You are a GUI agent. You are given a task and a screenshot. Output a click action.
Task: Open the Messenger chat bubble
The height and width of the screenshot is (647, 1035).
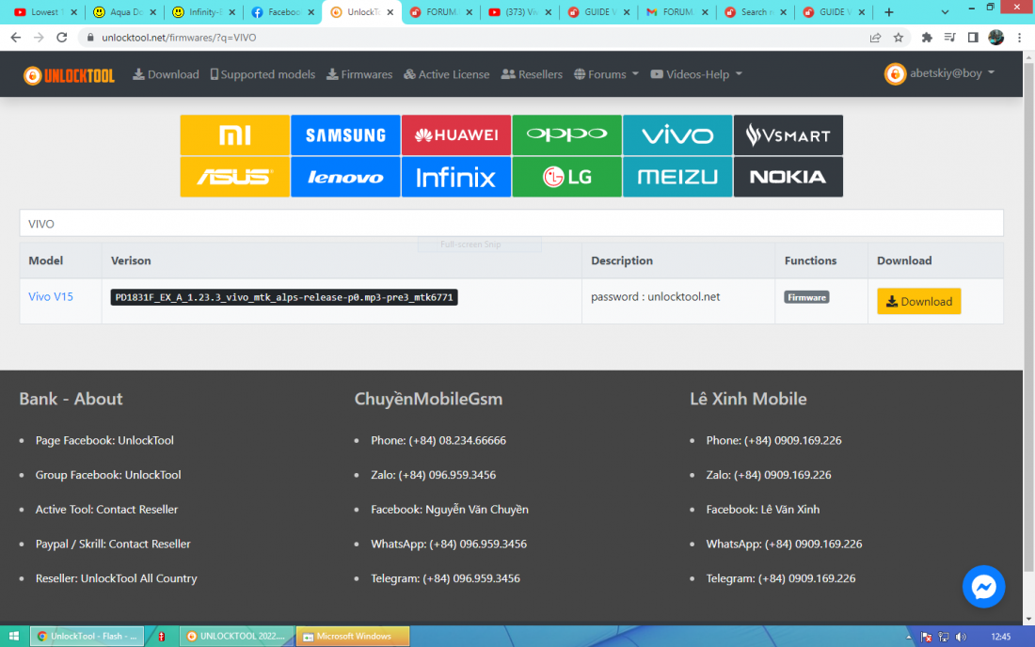coord(983,586)
